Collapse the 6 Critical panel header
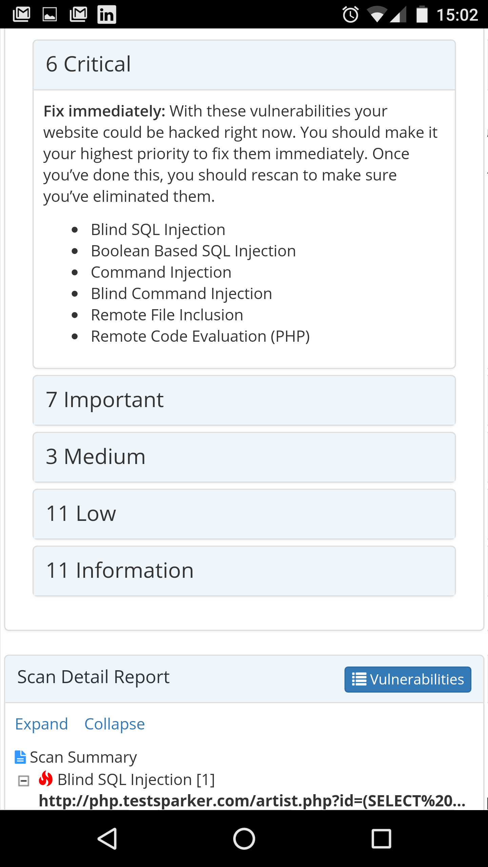Image resolution: width=488 pixels, height=867 pixels. [x=243, y=64]
